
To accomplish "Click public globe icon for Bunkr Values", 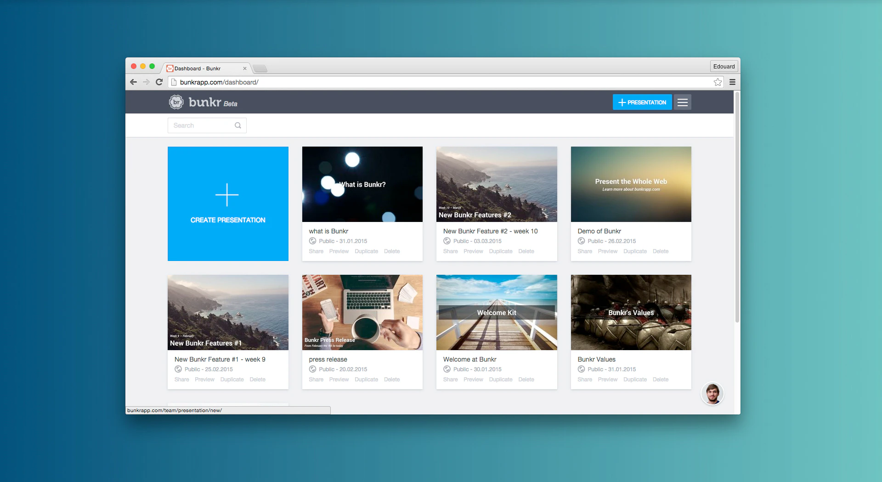I will [x=581, y=369].
